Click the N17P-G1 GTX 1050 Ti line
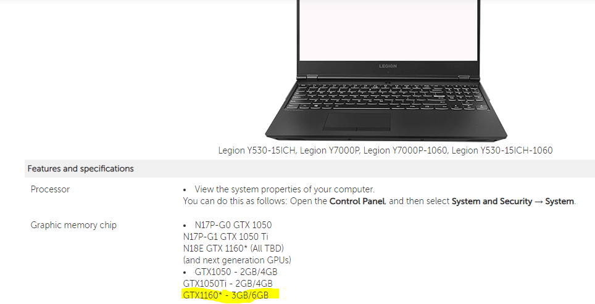595x304 pixels. pos(225,237)
